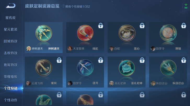This screenshot has width=190, height=106.
Task: Click the lock icon on 缘起 card
Action: [101, 25]
